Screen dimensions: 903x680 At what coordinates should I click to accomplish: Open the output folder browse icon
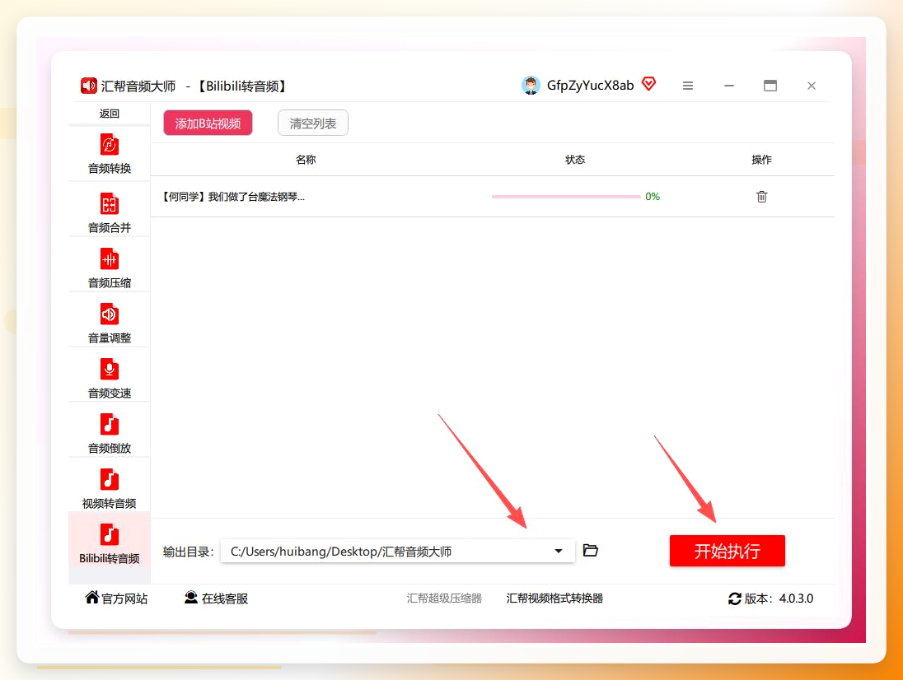click(590, 551)
